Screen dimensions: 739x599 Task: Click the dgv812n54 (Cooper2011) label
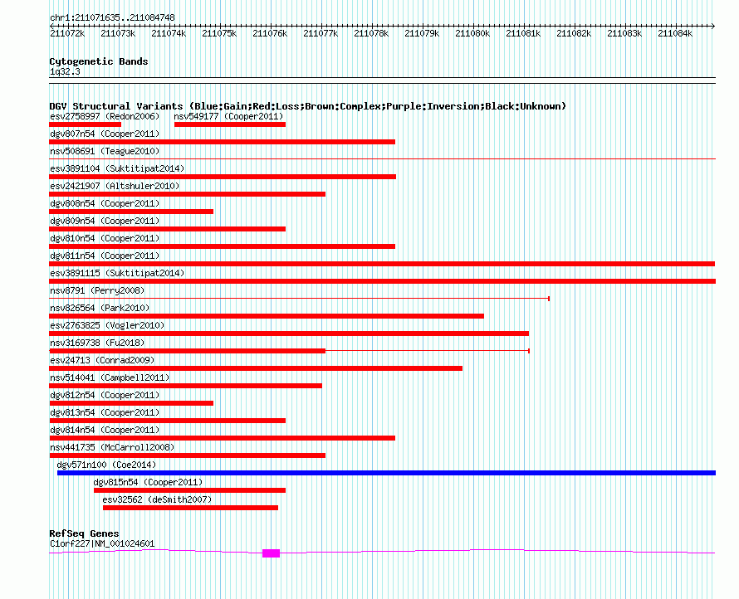pos(105,395)
